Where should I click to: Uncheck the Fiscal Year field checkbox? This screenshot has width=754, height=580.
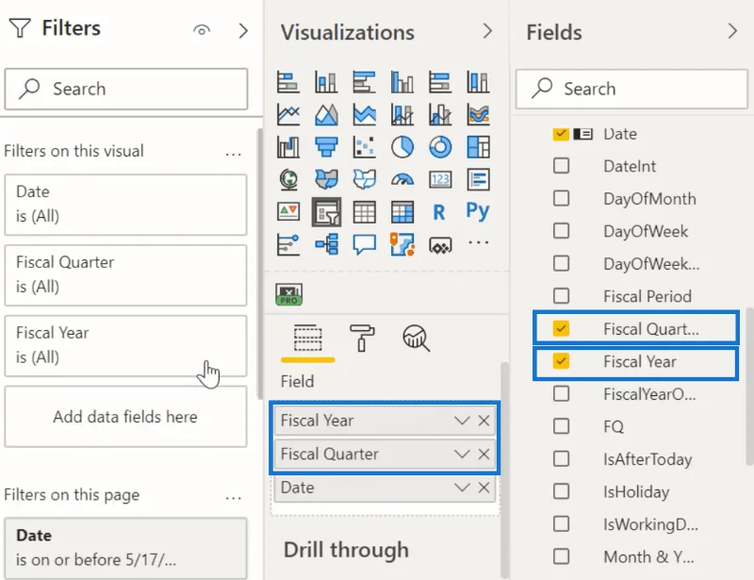coord(561,361)
